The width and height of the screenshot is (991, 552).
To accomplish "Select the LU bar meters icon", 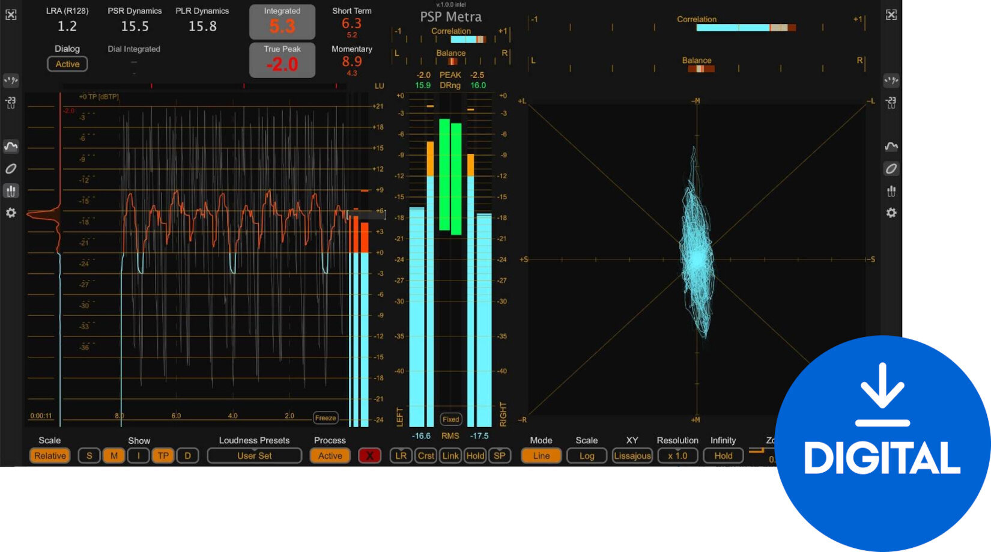I will pos(11,190).
